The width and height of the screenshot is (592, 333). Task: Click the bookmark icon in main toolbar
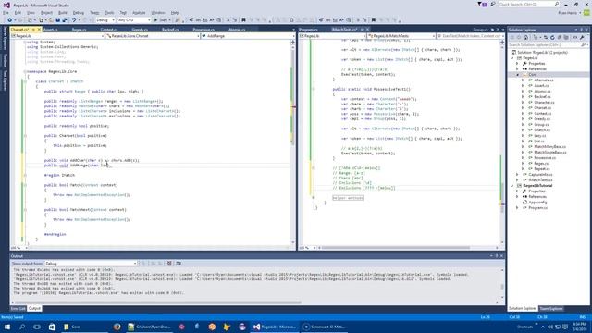[243, 20]
